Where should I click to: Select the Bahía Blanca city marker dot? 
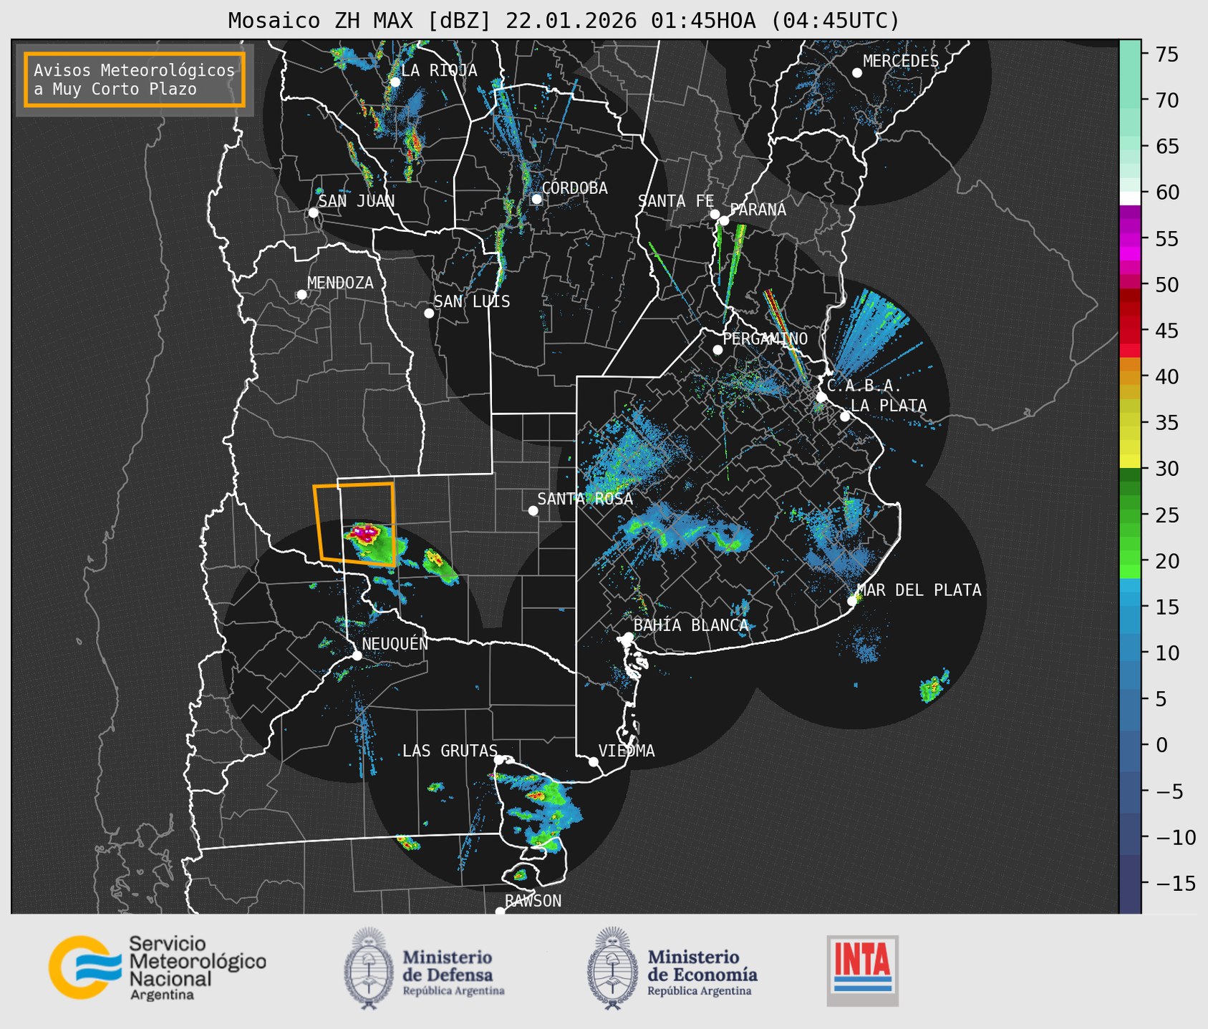click(628, 637)
